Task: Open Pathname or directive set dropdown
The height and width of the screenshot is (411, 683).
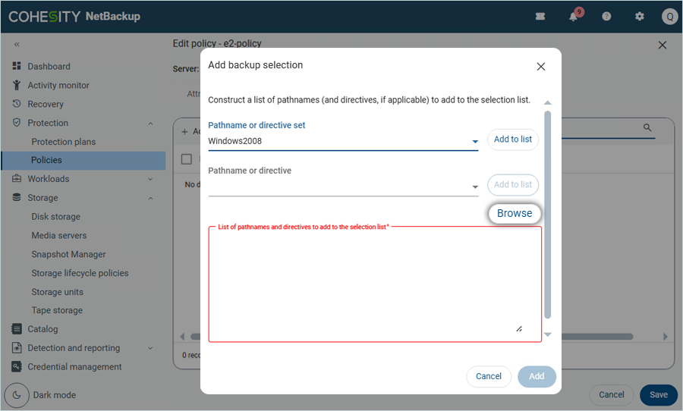Action: point(475,142)
